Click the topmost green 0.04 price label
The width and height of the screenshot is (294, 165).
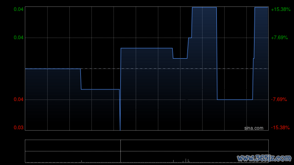pos(18,9)
